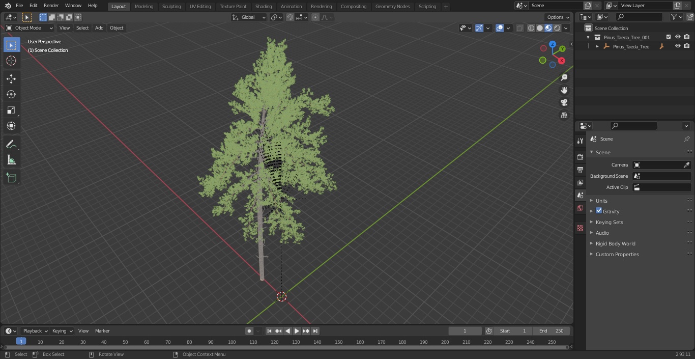This screenshot has width=695, height=359.
Task: Expand the Rigid Body World panel
Action: [615, 243]
